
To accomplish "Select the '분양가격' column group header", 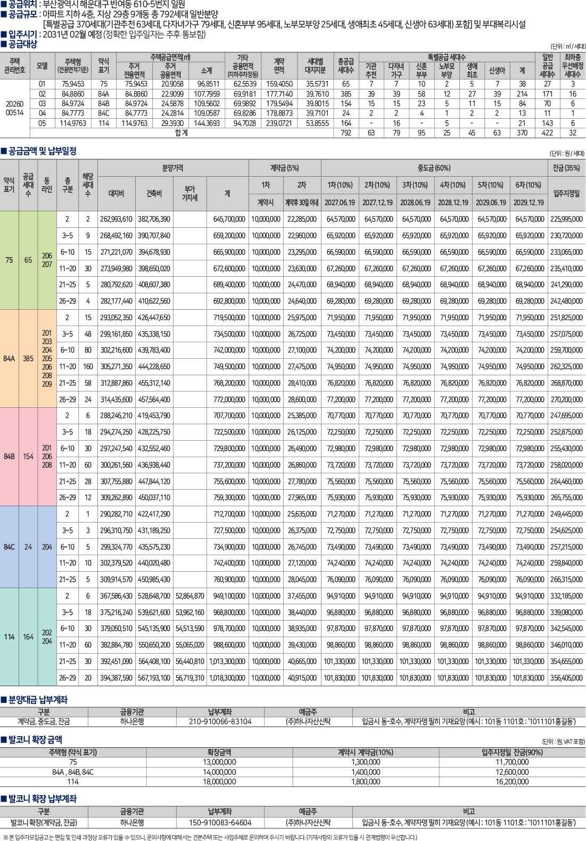I will (173, 168).
